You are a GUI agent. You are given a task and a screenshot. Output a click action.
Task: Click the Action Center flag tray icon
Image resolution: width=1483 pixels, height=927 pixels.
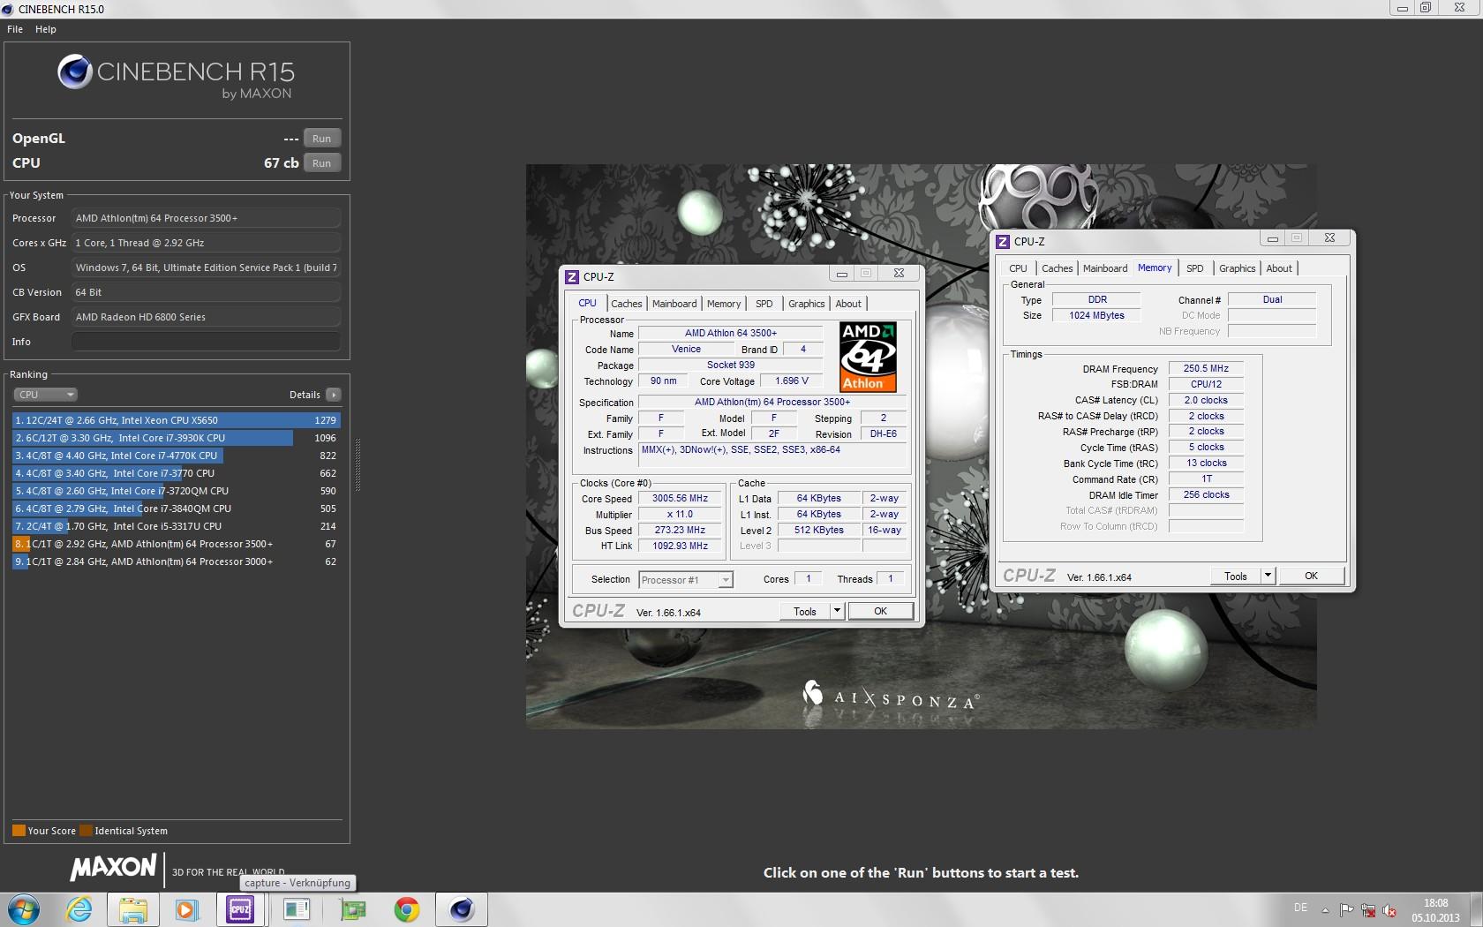point(1346,910)
